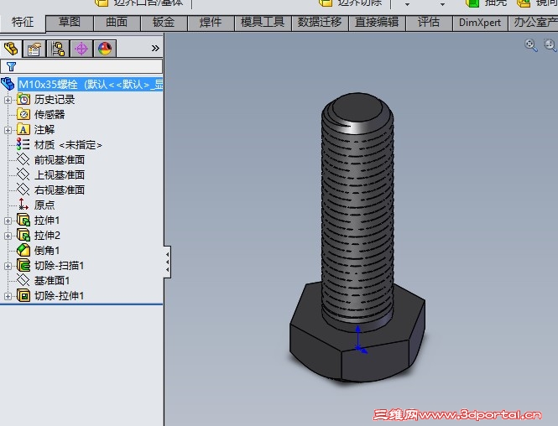The height and width of the screenshot is (426, 558).
Task: Click the 拉伸2 extrude feature icon
Action: click(x=23, y=236)
